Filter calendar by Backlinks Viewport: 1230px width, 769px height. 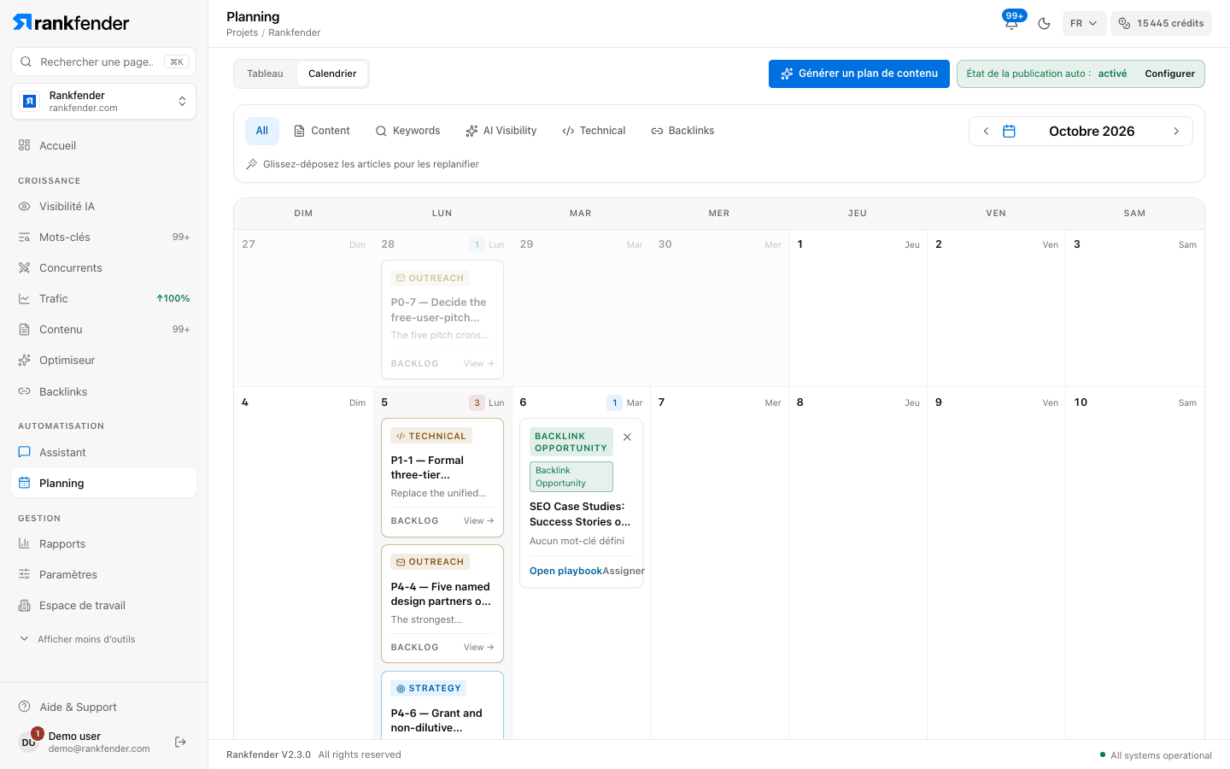[x=682, y=131]
